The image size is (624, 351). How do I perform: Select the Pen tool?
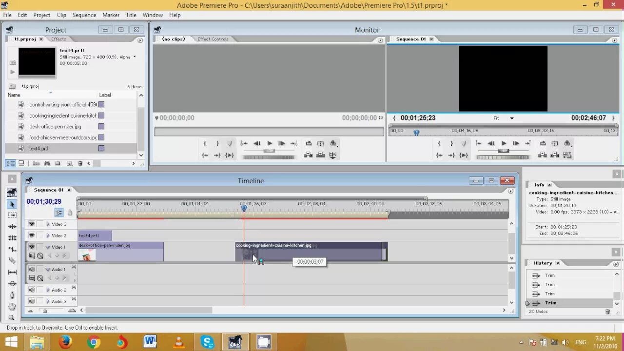(12, 295)
